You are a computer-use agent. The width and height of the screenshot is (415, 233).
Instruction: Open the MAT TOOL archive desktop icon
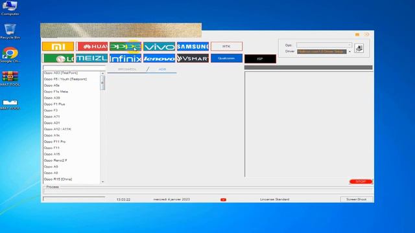[10, 78]
